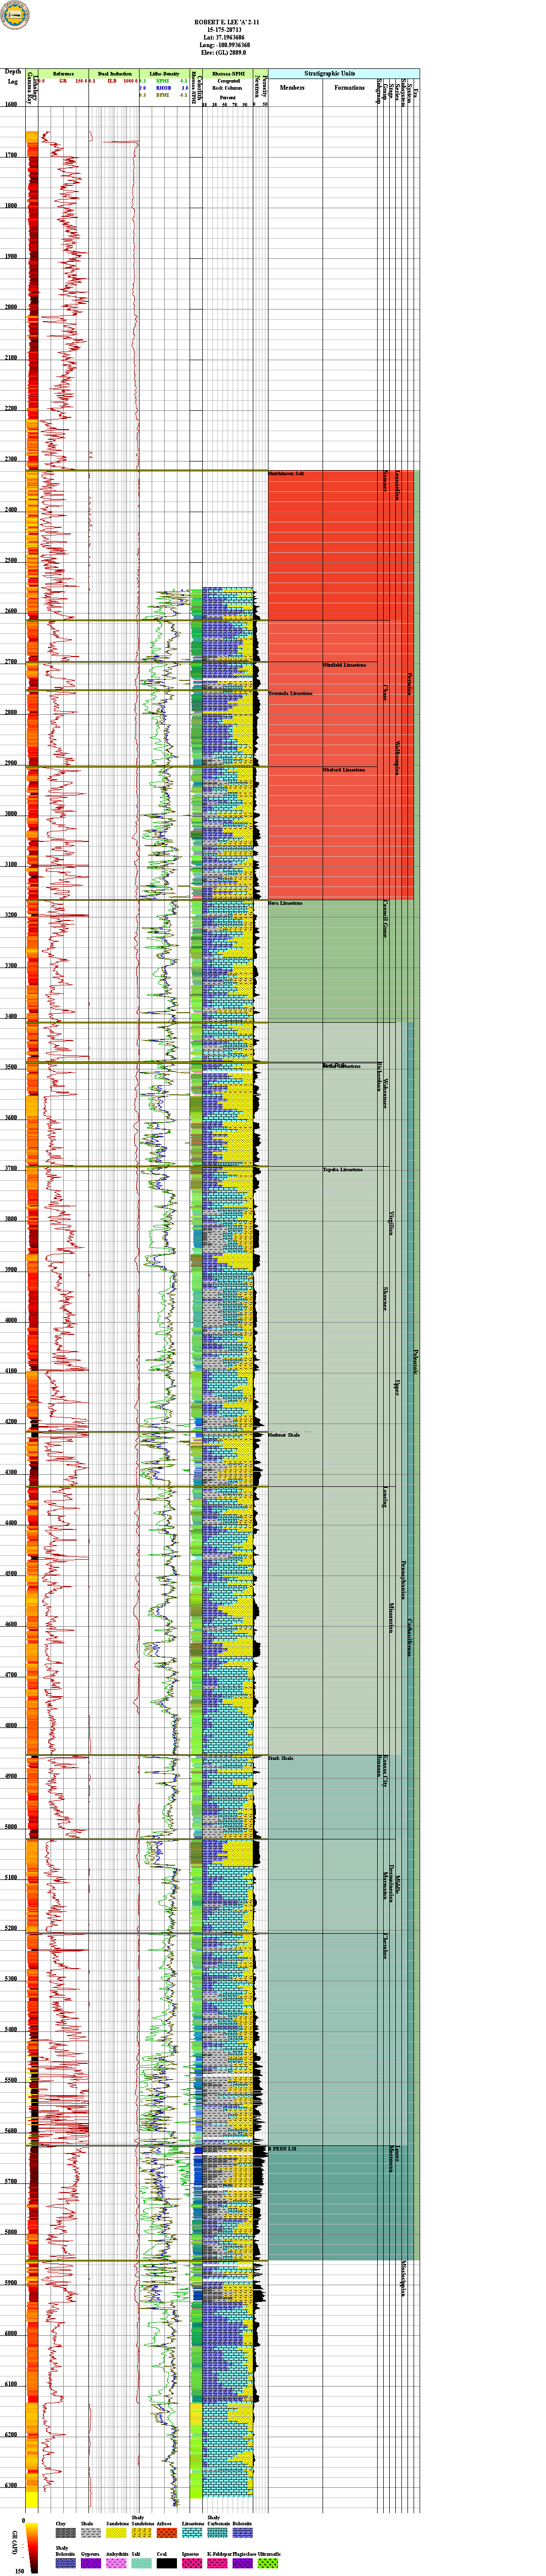
Task: Click the Ultramafic legend pattern
Action: coord(266,2564)
